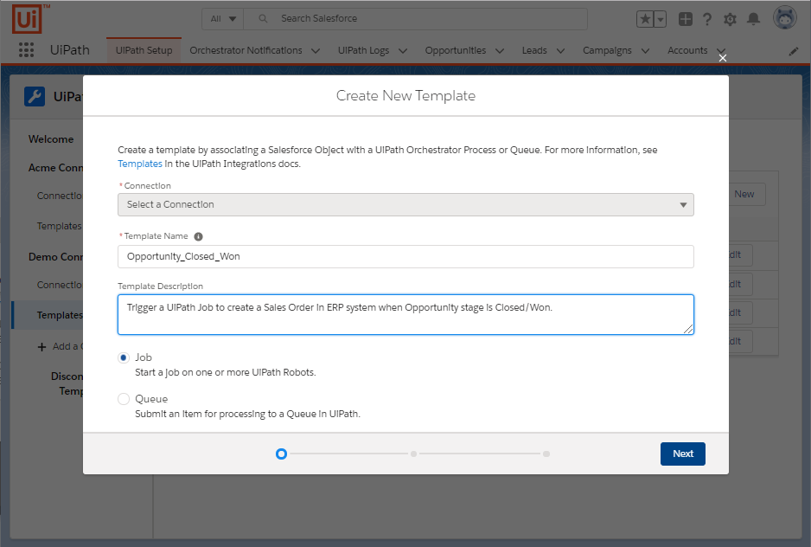Screen dimensions: 811x547
Task: Click the pencil edit navigation icon
Action: 794,51
